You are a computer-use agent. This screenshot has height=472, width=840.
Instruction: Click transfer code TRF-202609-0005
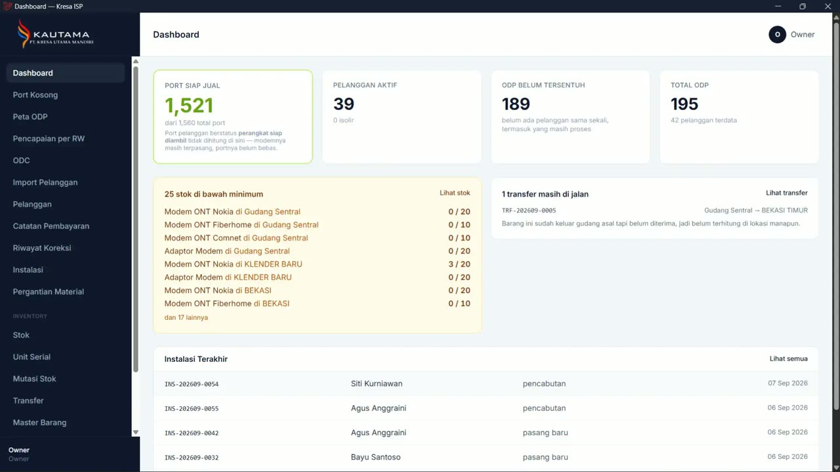point(529,210)
